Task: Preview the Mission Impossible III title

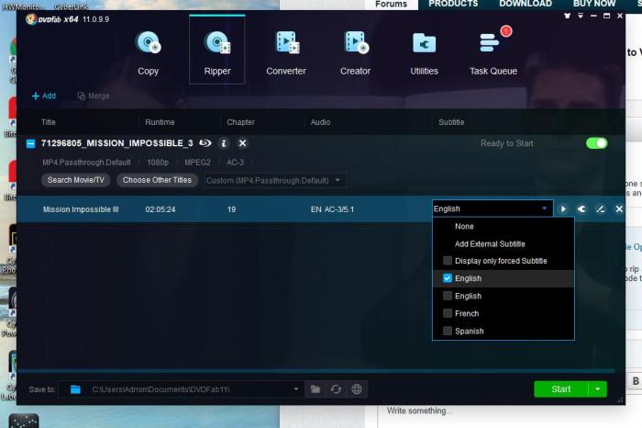Action: click(x=563, y=209)
